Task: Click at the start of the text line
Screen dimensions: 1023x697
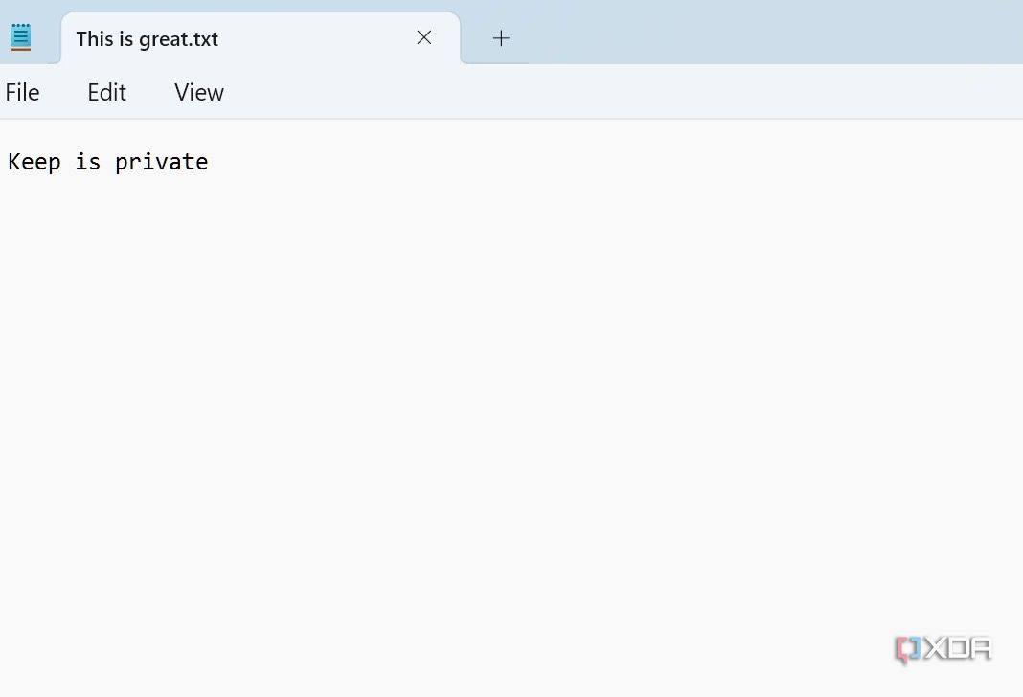Action: (x=9, y=162)
